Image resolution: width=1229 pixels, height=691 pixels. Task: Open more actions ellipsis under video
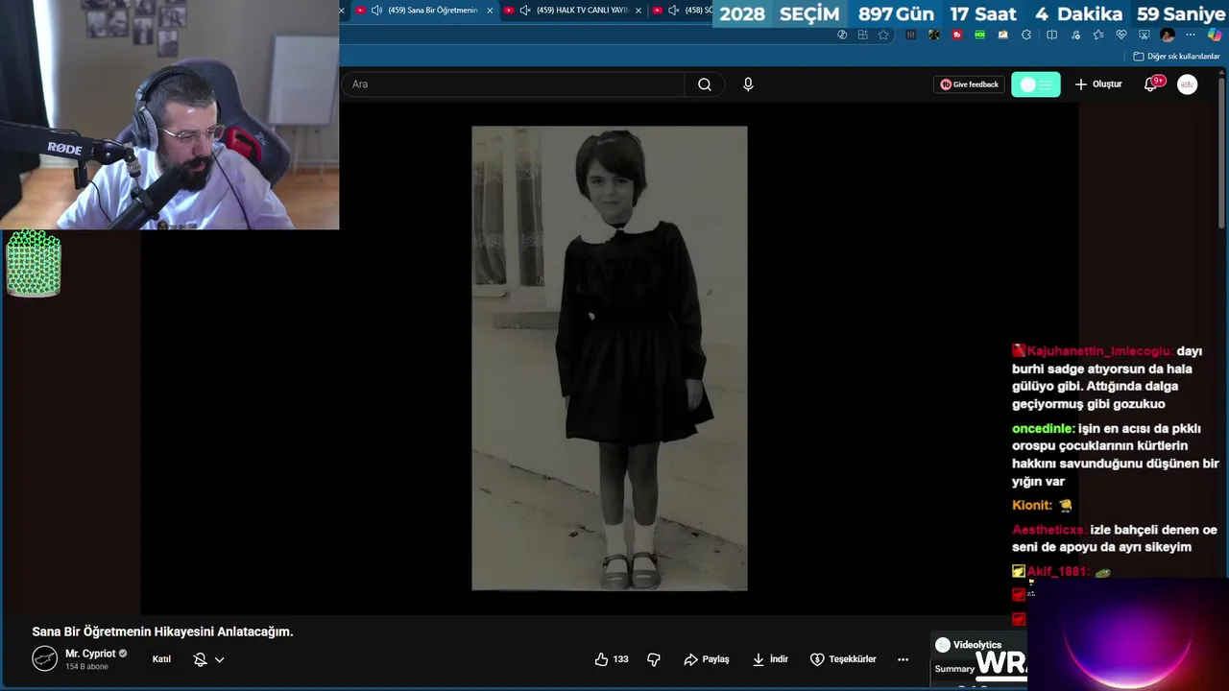[903, 659]
